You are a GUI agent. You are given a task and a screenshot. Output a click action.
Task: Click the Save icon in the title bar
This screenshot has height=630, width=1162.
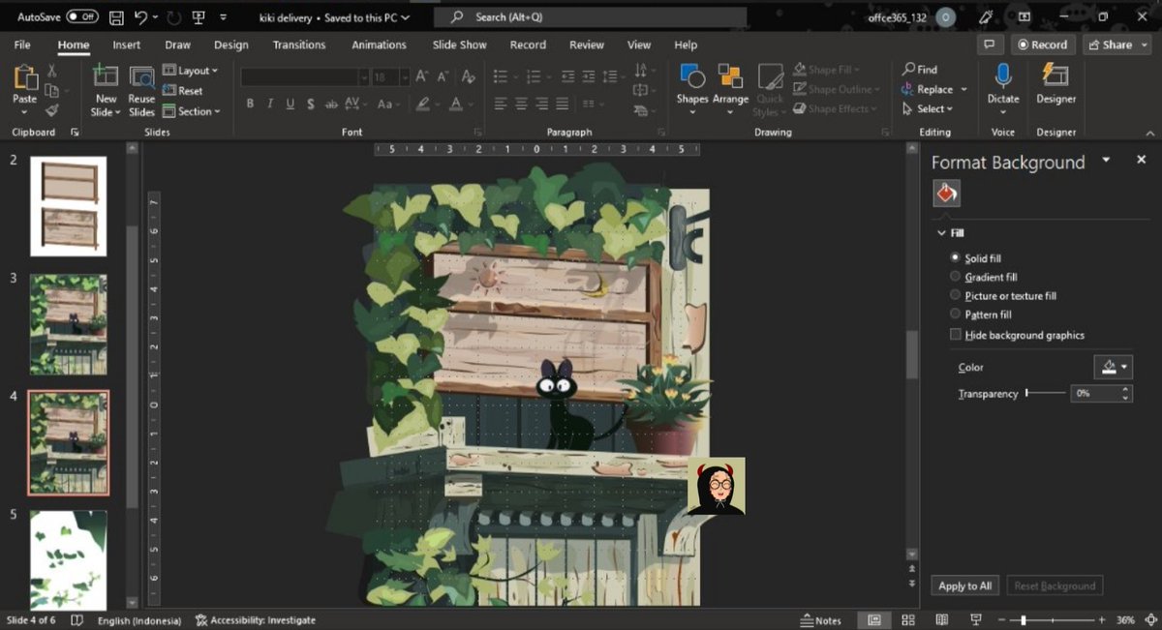[116, 17]
